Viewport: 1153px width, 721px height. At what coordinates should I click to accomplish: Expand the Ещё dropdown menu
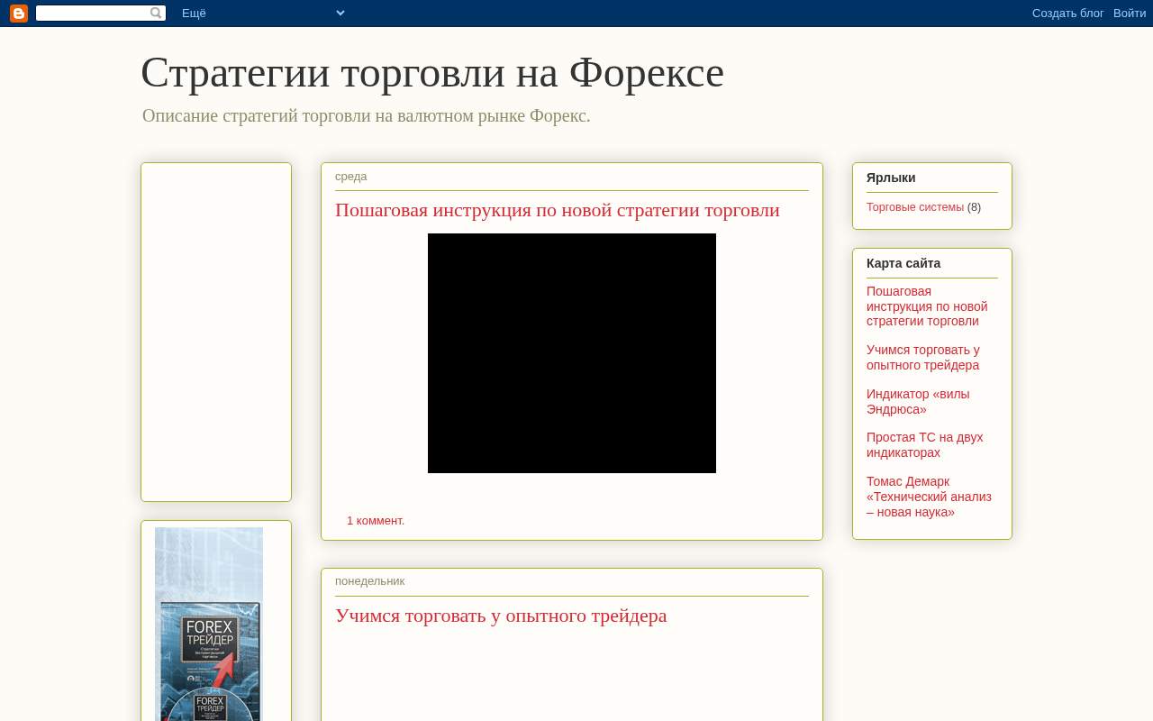click(263, 14)
